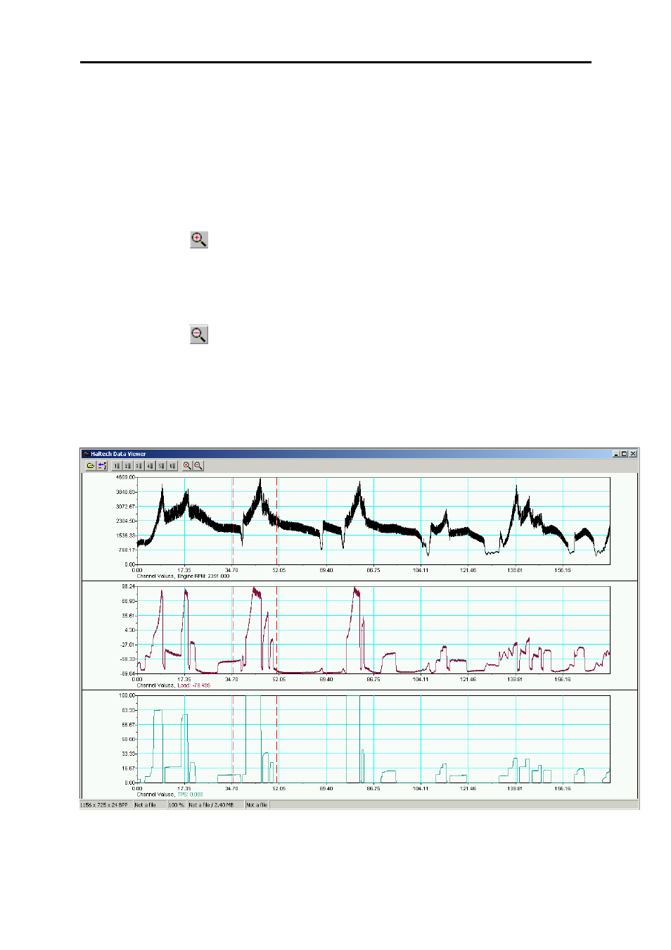Viewport: 671px width, 950px height.
Task: Click the 86.75 time label under the Load graph
Action: pos(373,679)
